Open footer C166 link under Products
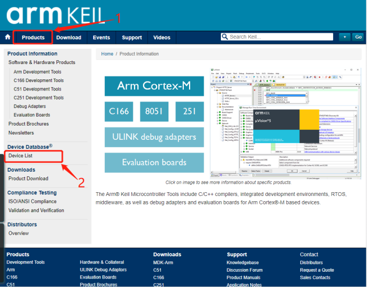This screenshot has height=287, width=367. click(x=12, y=277)
